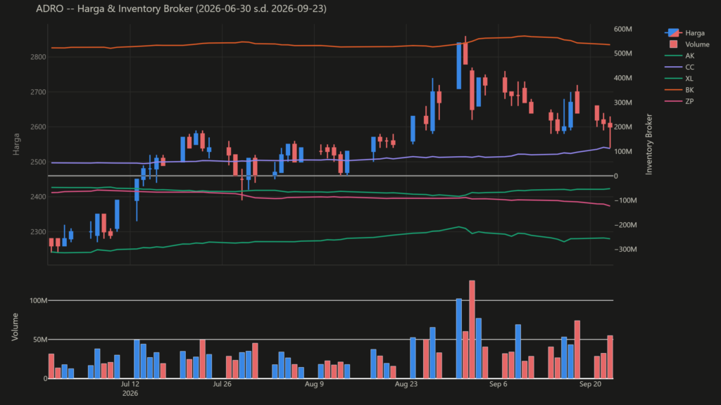Click the 2500 price tick label
The width and height of the screenshot is (721, 405).
click(39, 162)
